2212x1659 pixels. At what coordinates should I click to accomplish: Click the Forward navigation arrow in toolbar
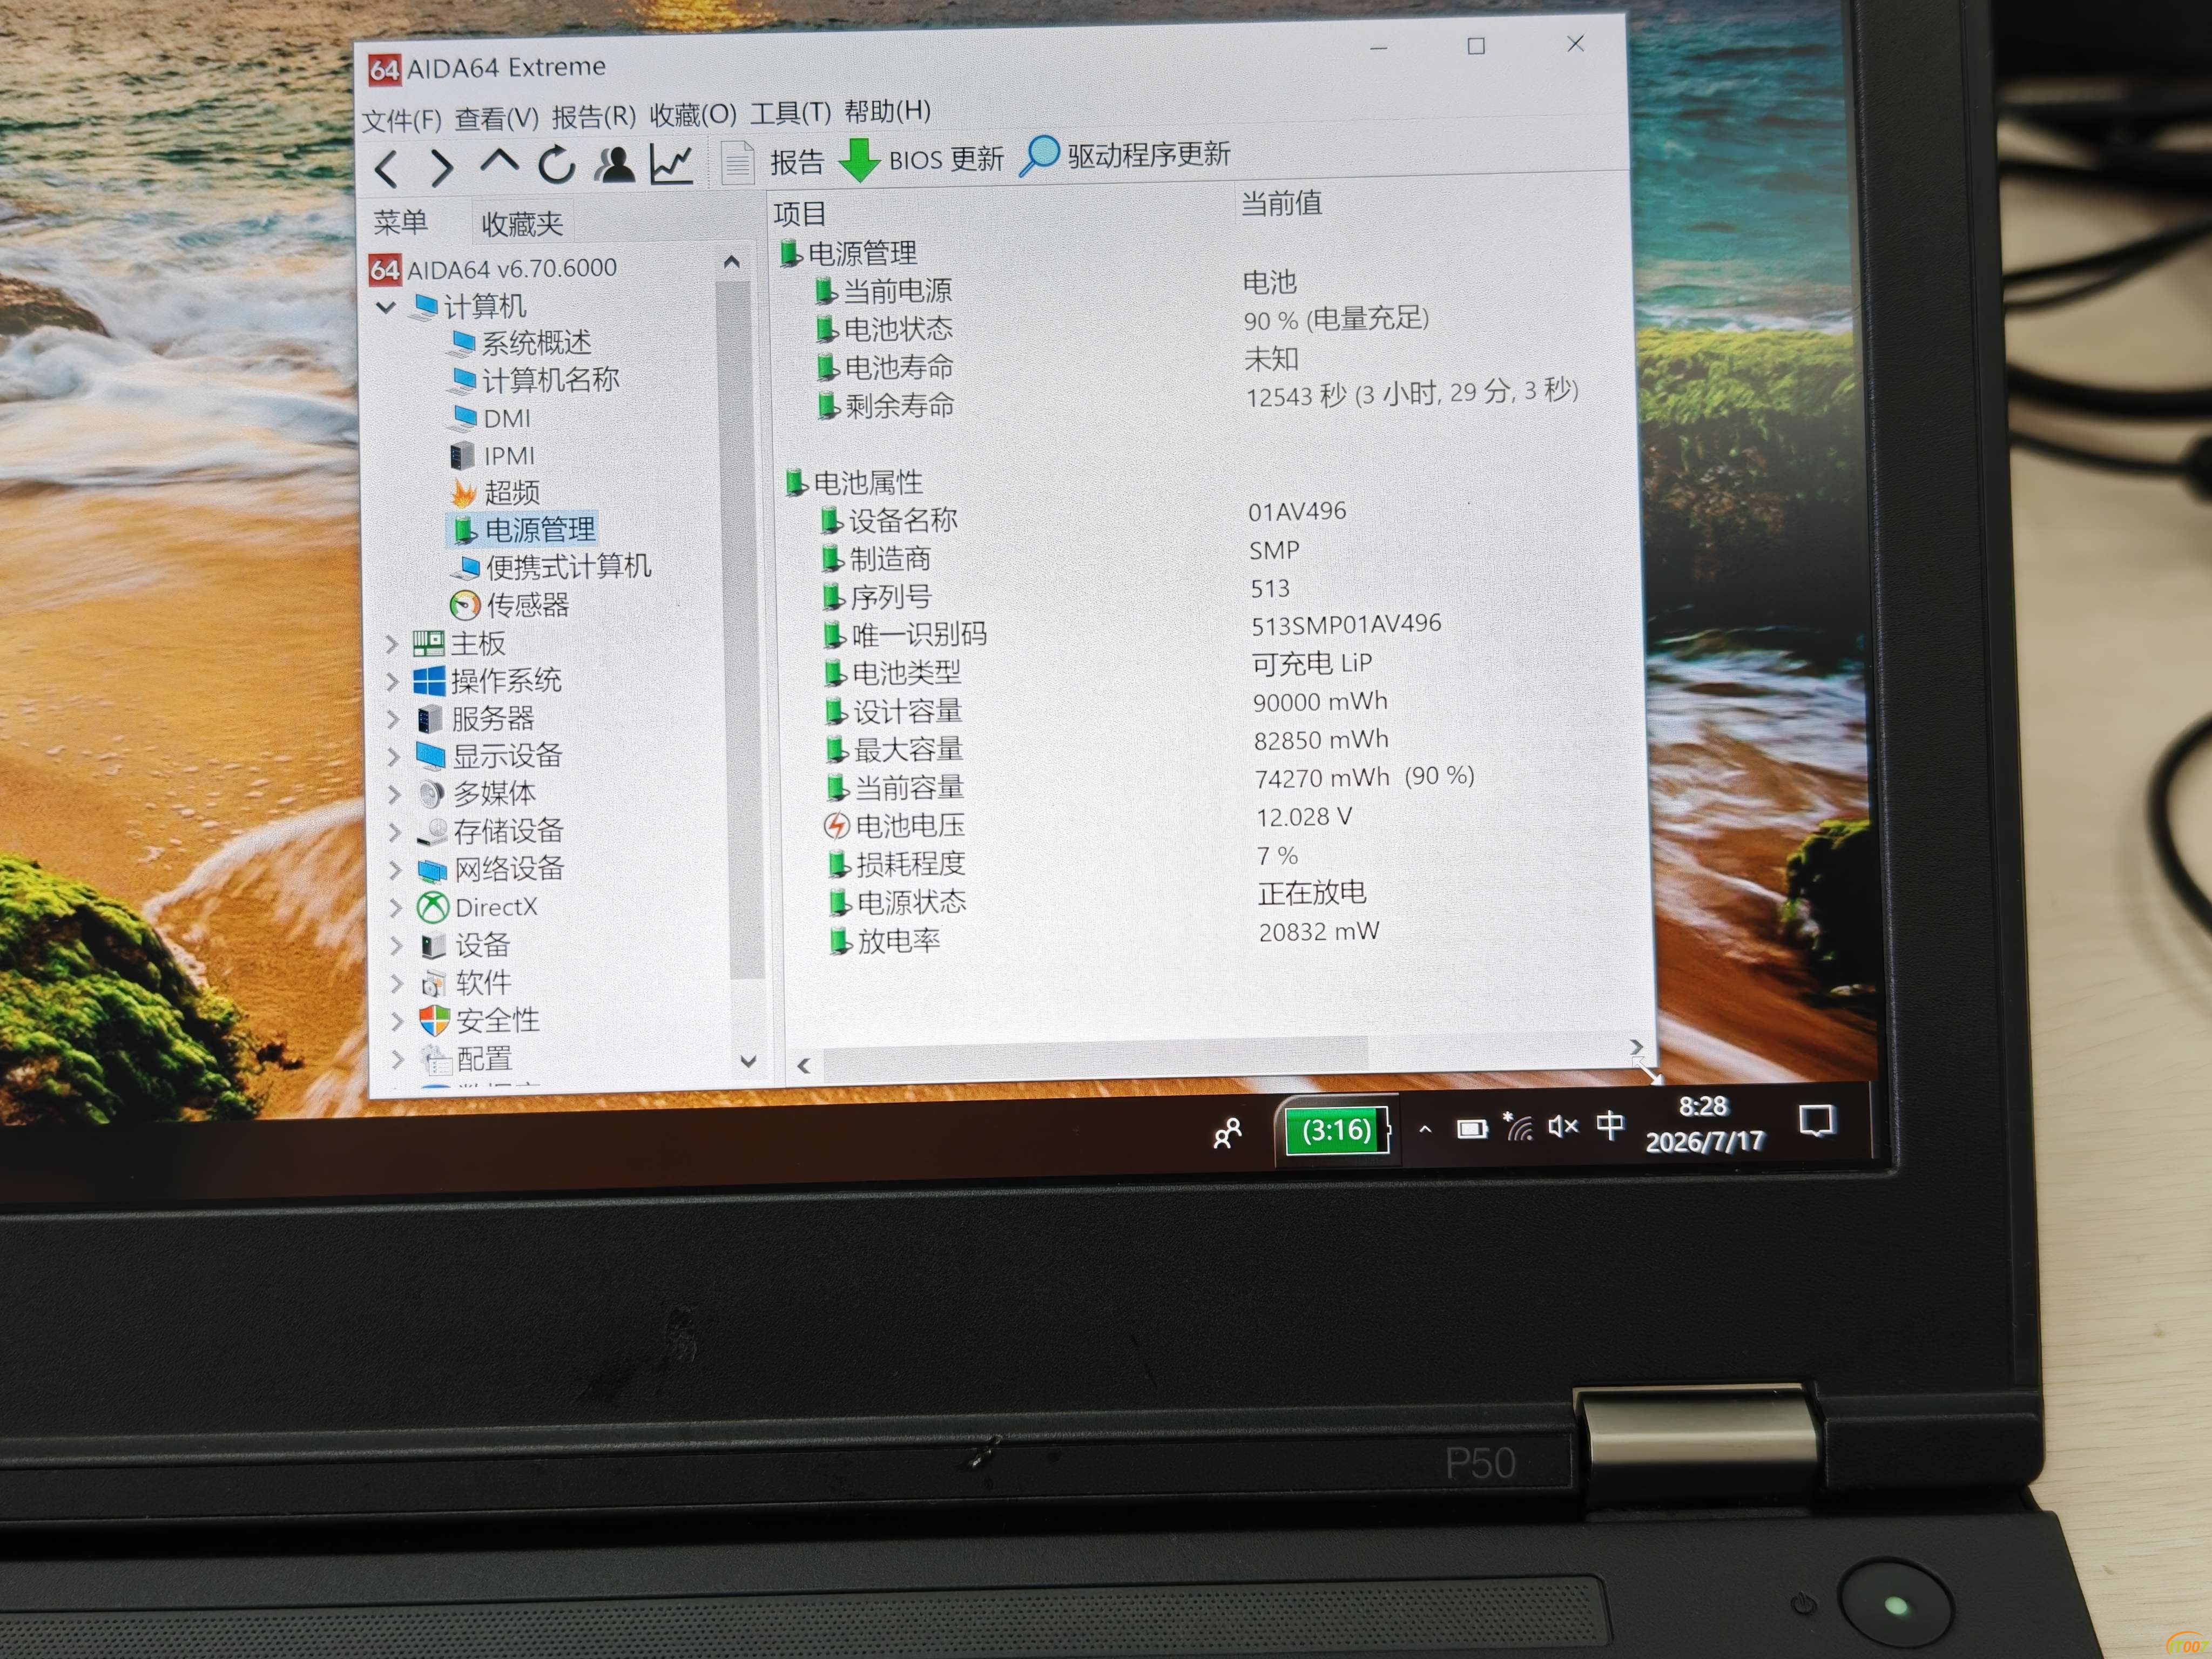441,167
